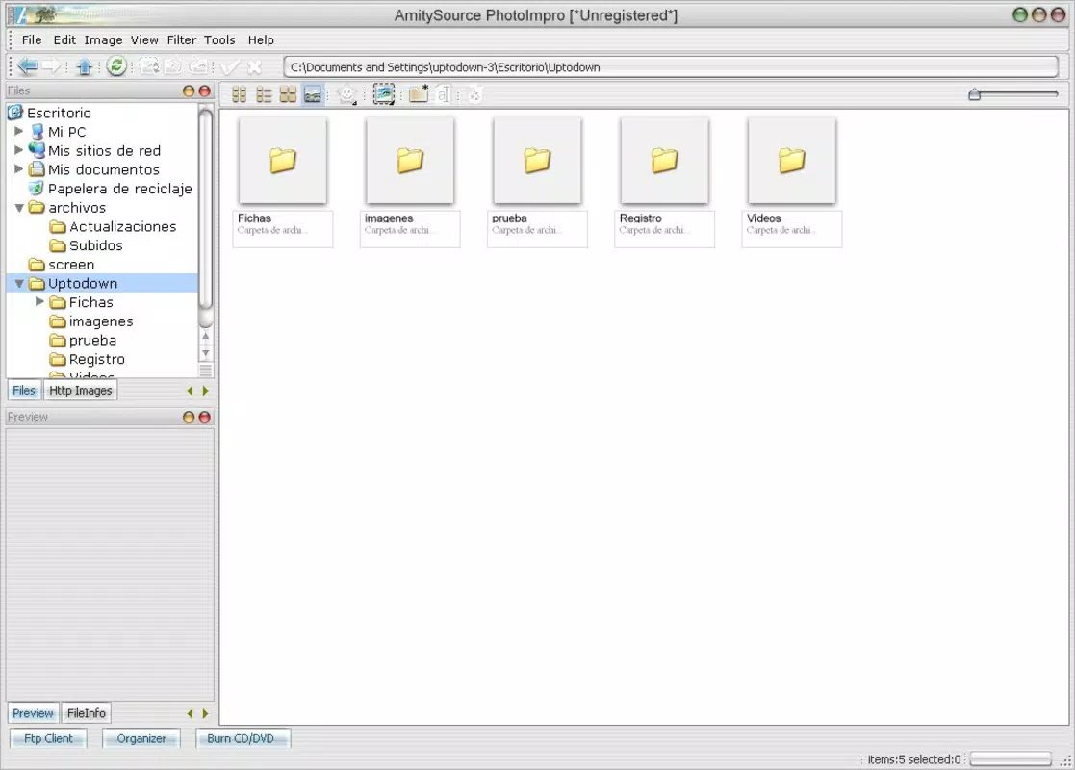Collapse the archivos tree node
The image size is (1075, 770).
tap(19, 207)
